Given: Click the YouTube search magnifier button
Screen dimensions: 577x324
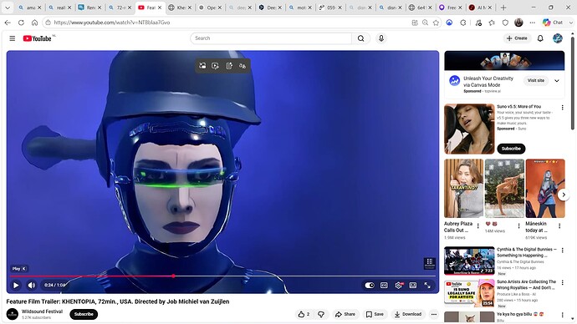Looking at the screenshot, I should point(361,38).
